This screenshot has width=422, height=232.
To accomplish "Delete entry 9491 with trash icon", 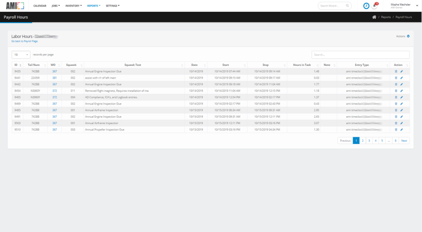I will coord(396,117).
